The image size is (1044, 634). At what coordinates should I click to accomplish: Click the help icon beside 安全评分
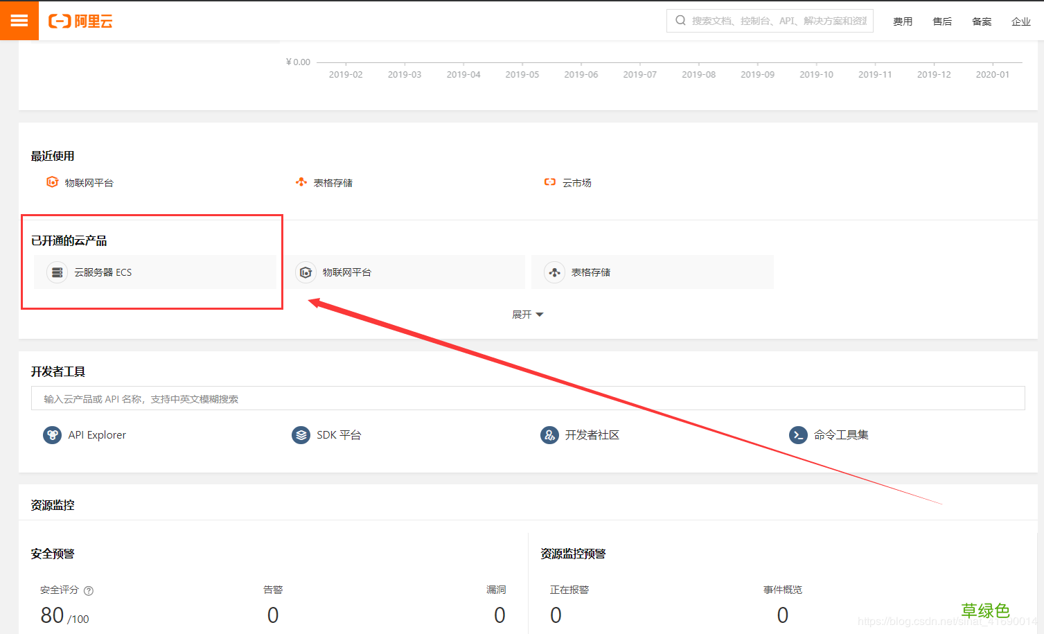coord(89,591)
